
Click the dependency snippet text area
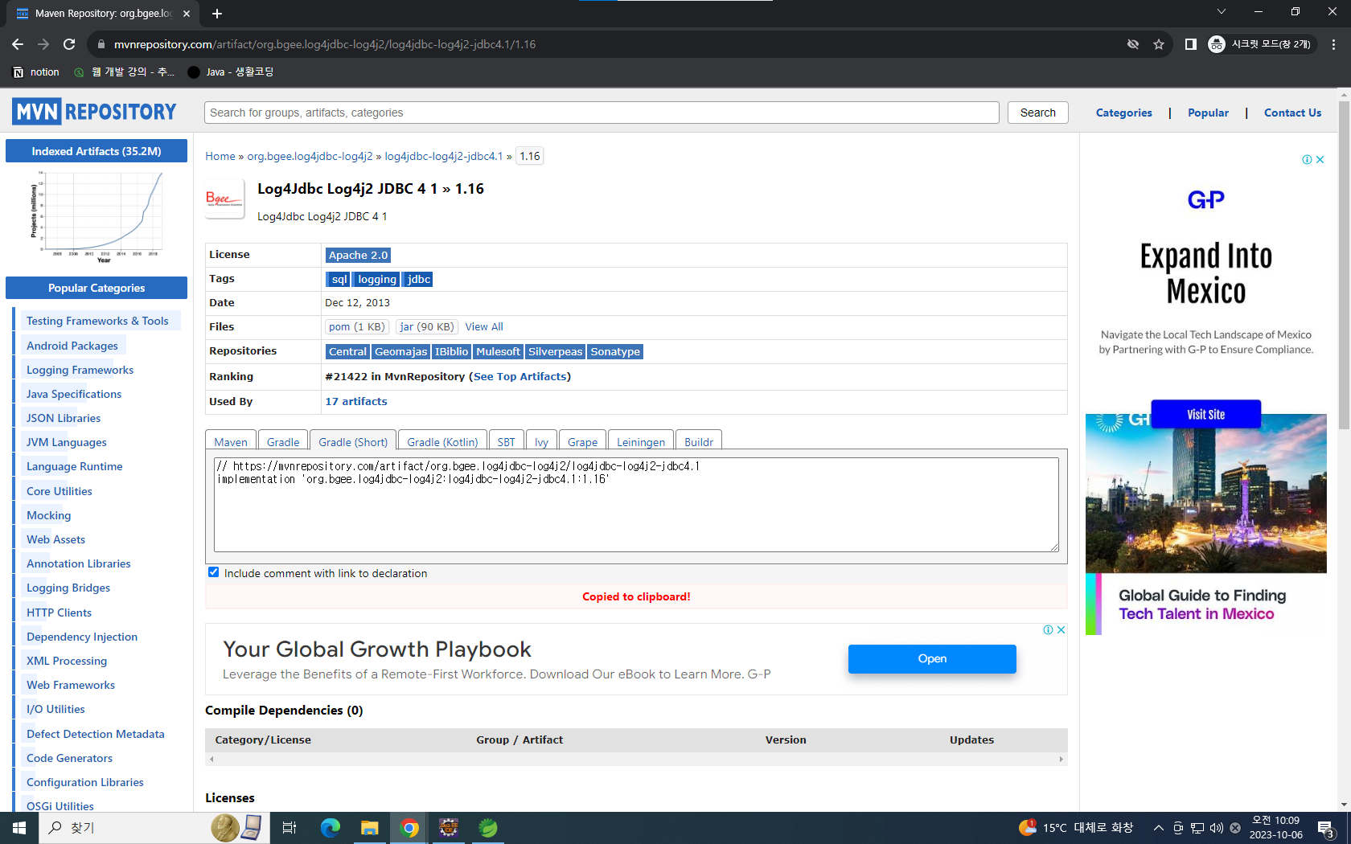pos(636,504)
